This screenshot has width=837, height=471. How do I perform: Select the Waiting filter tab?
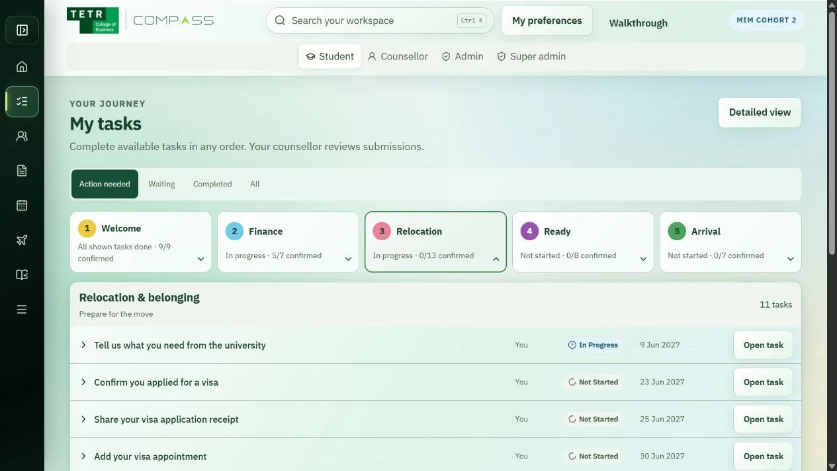(x=161, y=184)
